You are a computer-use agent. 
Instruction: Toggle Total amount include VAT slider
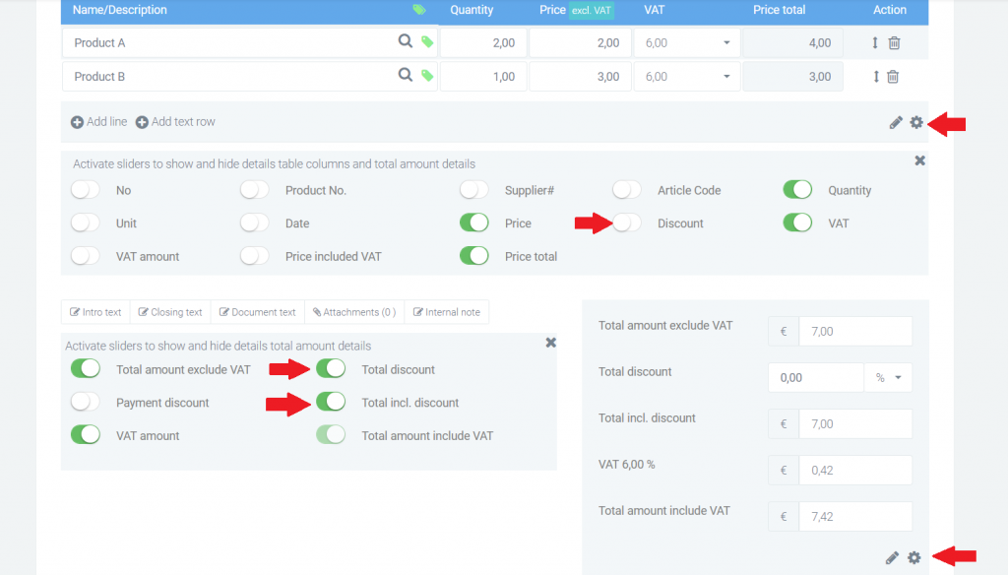click(331, 435)
